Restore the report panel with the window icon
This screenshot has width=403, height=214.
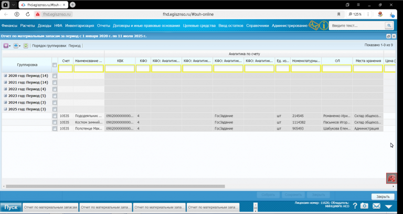pyautogui.click(x=388, y=36)
